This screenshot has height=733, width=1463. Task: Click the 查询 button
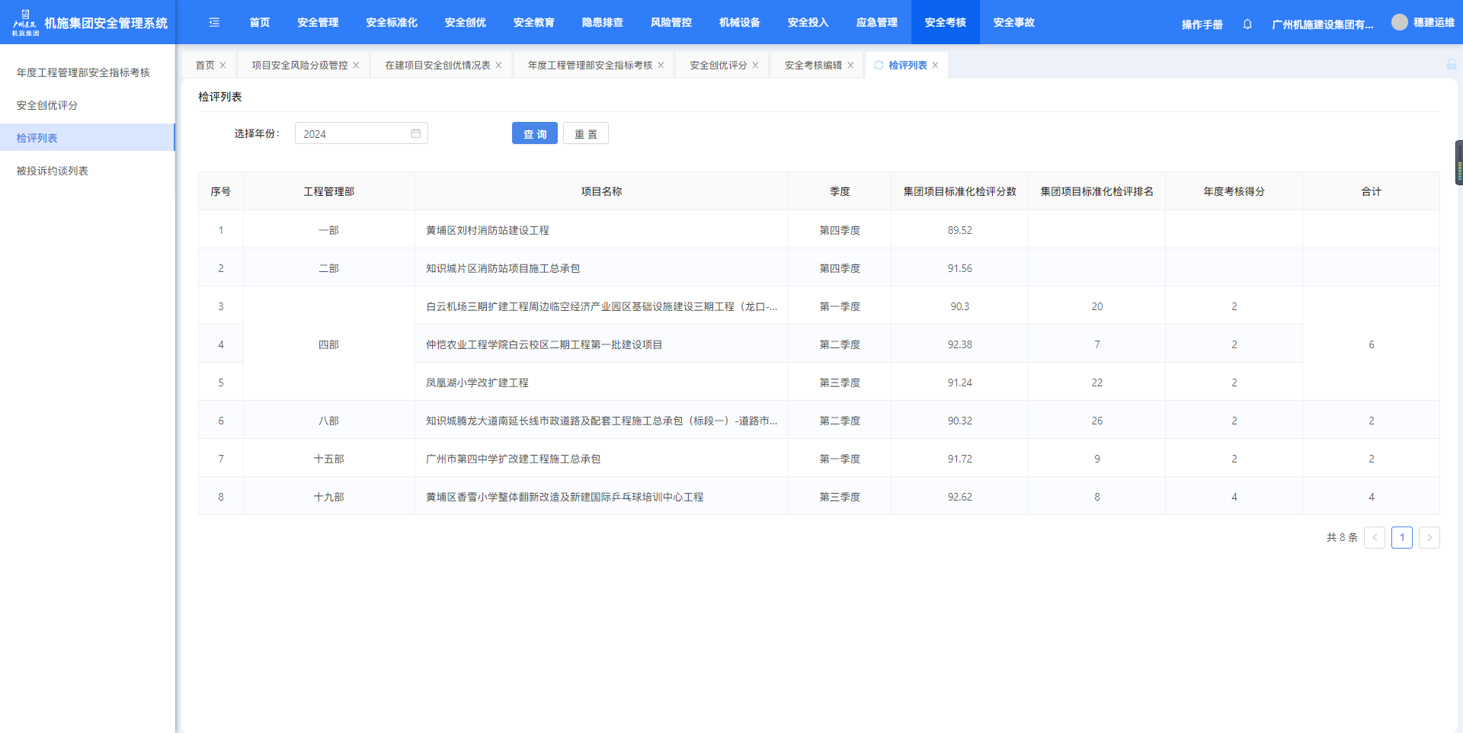pos(534,133)
